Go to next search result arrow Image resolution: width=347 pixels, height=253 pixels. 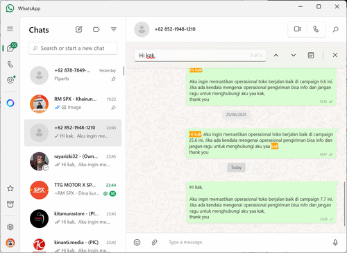tap(294, 56)
